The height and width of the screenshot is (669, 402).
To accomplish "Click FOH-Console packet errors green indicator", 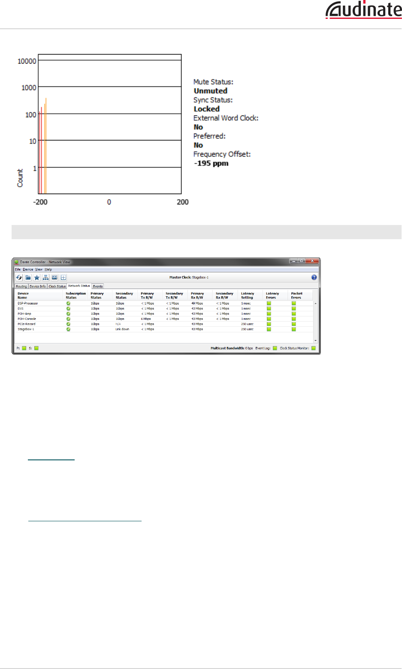I will (x=294, y=319).
